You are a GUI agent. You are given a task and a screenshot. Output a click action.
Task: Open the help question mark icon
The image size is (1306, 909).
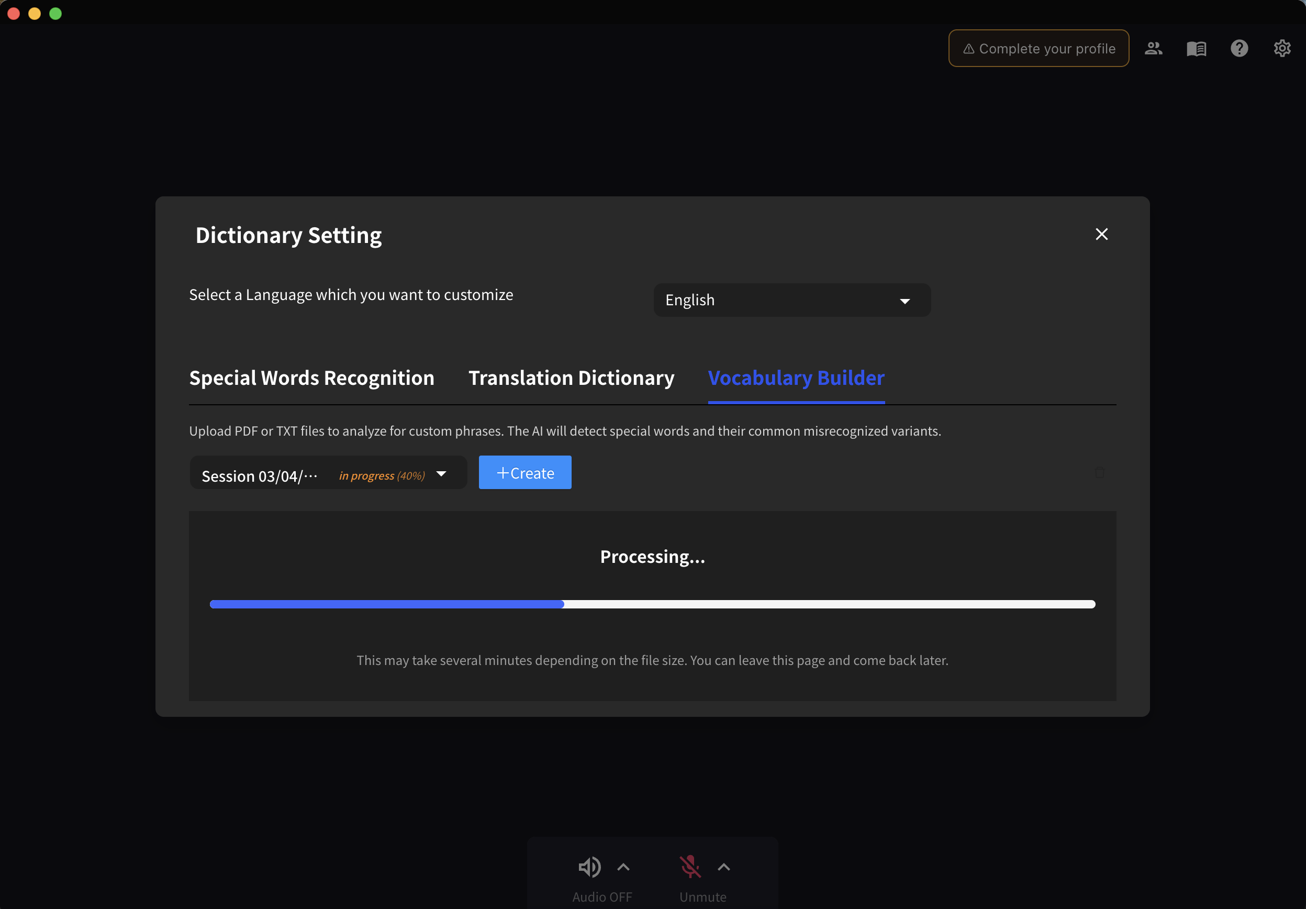click(1239, 48)
